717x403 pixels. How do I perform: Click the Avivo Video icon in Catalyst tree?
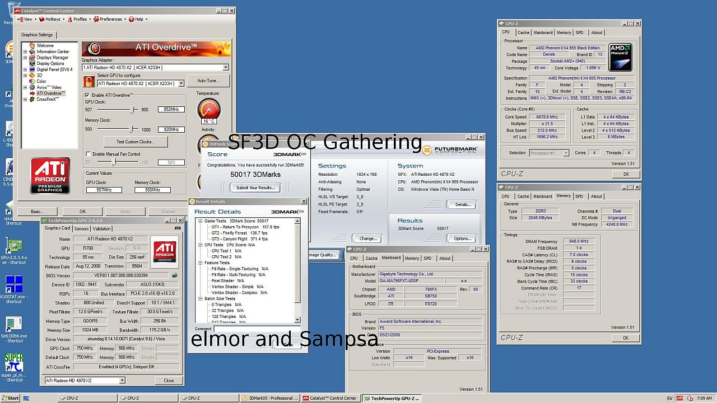pos(32,87)
